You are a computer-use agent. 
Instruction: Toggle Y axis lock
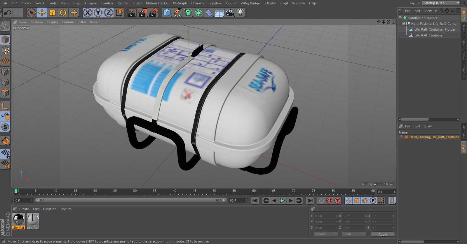point(98,13)
